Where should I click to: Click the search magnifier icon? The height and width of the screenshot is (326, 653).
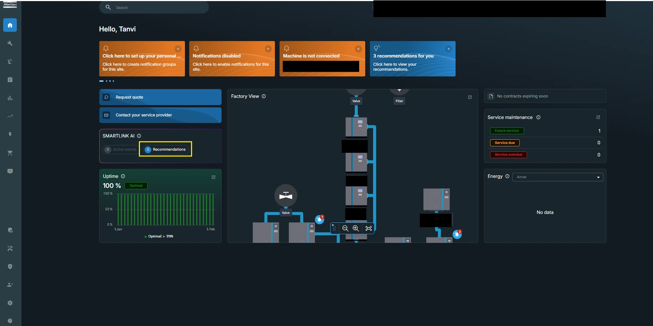tap(108, 7)
